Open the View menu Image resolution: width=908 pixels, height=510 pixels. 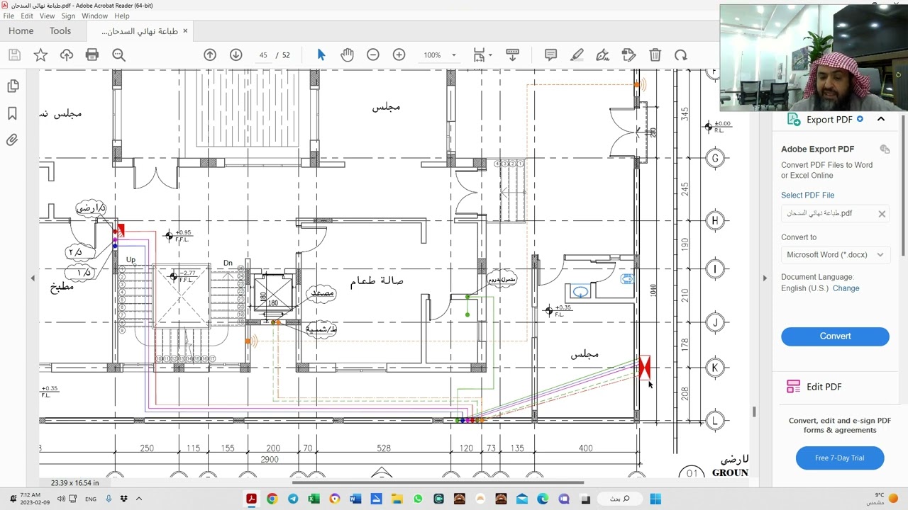tap(47, 16)
